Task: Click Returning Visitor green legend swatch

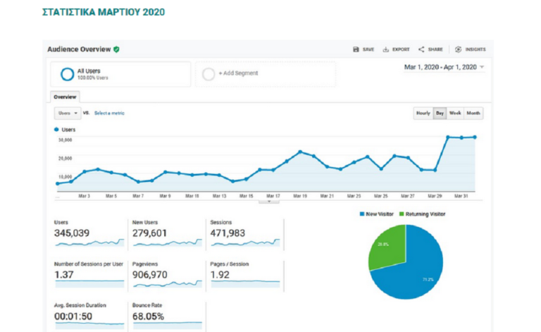Action: tap(402, 214)
